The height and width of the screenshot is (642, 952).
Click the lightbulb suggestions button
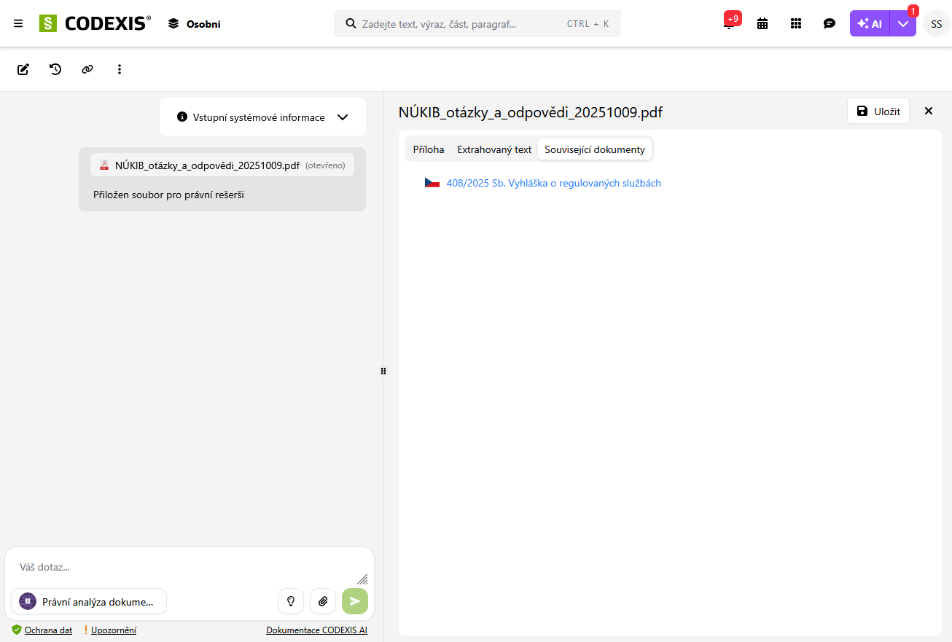point(291,601)
